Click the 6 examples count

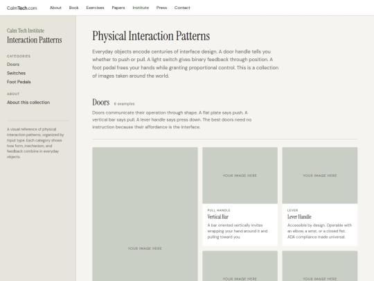tap(124, 103)
